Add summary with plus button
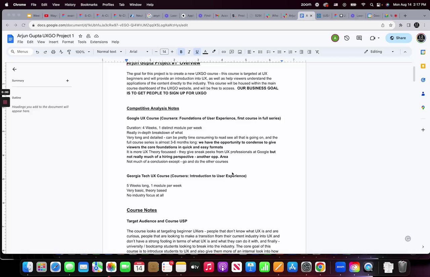The height and width of the screenshot is (277, 430). pyautogui.click(x=68, y=80)
